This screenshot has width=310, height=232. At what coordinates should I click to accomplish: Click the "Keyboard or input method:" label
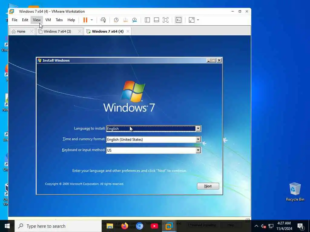84,150
